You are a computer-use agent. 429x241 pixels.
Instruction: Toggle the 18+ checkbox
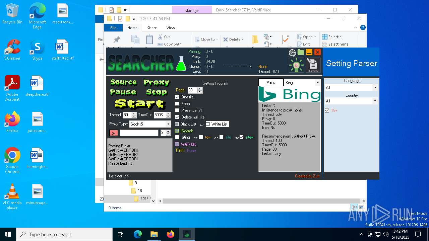(x=327, y=110)
